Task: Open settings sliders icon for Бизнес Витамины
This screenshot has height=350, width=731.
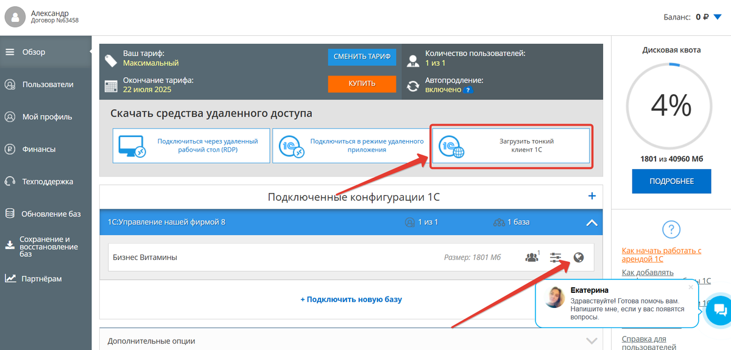Action: coord(556,257)
